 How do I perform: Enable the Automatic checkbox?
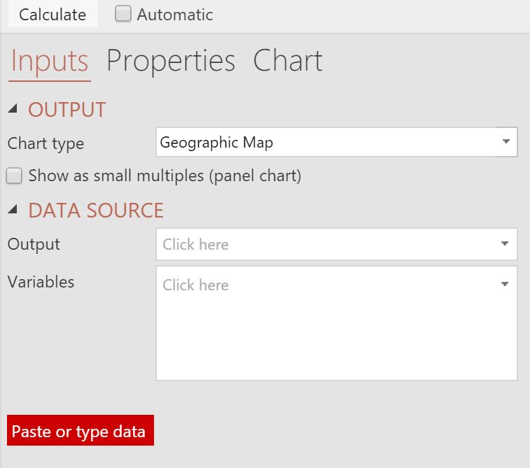[x=123, y=14]
